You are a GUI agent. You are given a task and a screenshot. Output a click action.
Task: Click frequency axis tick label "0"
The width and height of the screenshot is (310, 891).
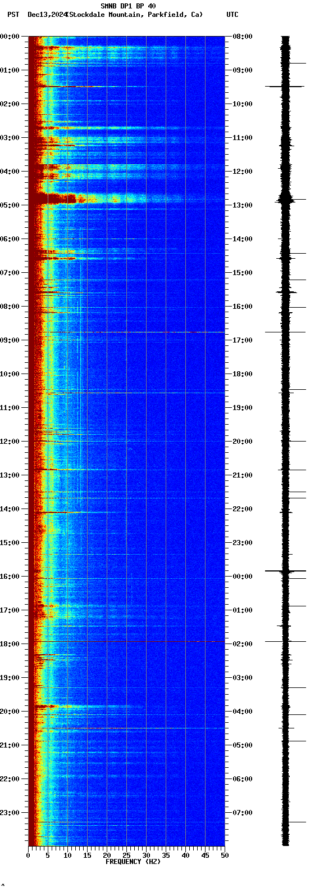coord(28,856)
